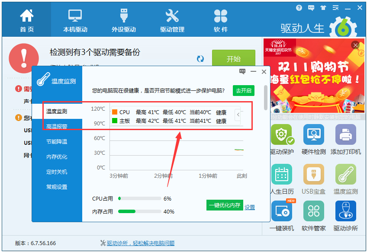The height and width of the screenshot is (252, 367).
Task: Click the orange CPU legend swatch
Action: coord(115,112)
